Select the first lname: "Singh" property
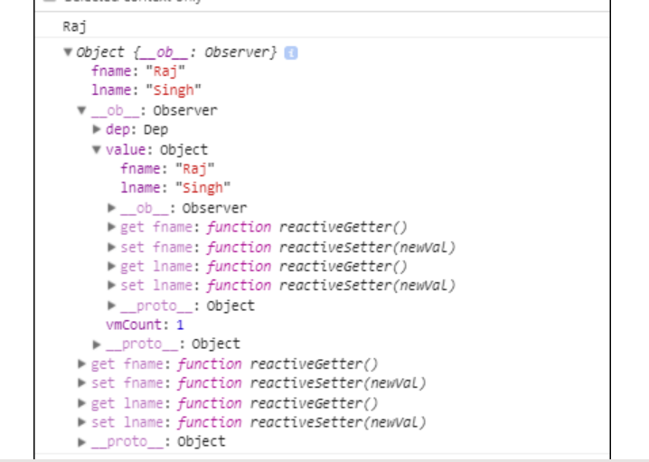The height and width of the screenshot is (462, 649). [146, 91]
